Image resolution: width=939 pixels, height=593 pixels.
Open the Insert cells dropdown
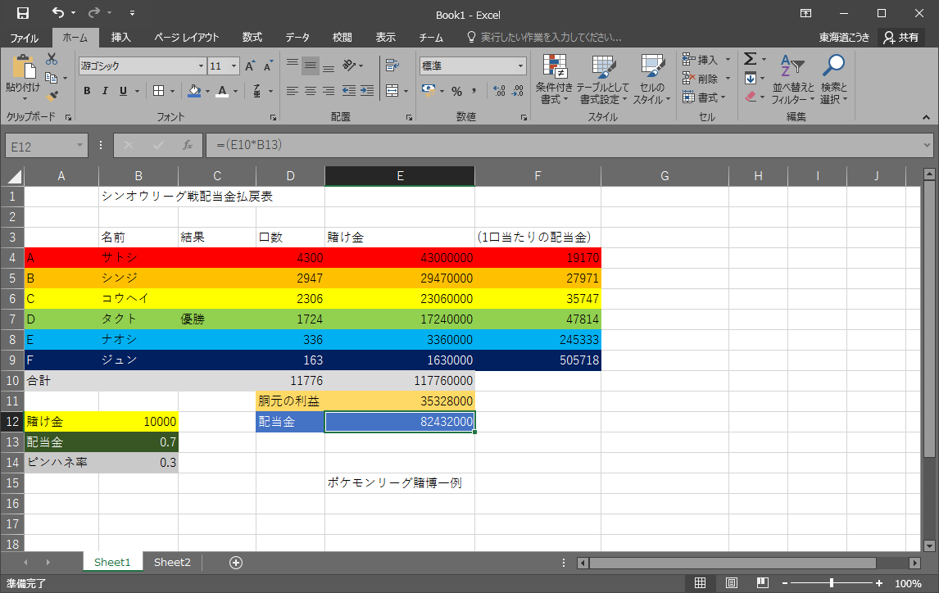pos(728,59)
